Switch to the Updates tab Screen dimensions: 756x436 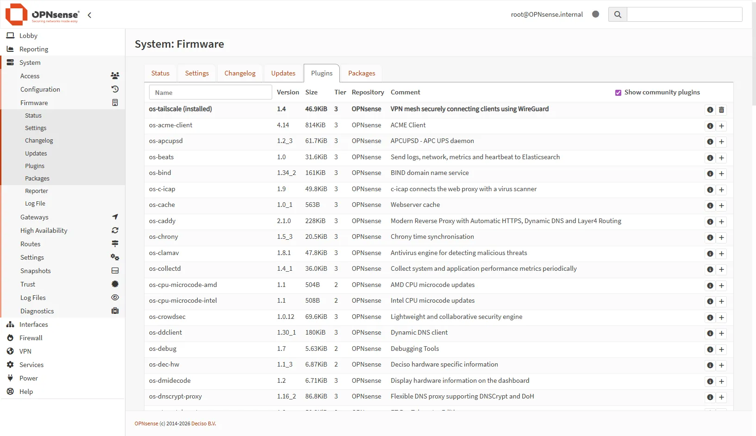pos(283,73)
